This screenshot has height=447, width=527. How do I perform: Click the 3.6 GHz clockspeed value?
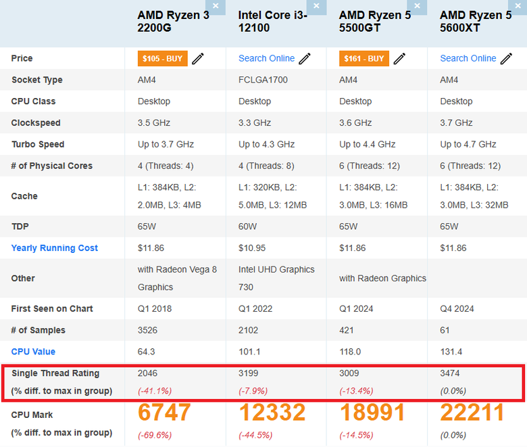pyautogui.click(x=355, y=123)
